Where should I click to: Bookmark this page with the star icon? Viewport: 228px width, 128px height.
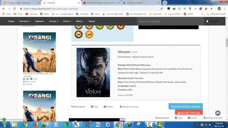coord(161,9)
